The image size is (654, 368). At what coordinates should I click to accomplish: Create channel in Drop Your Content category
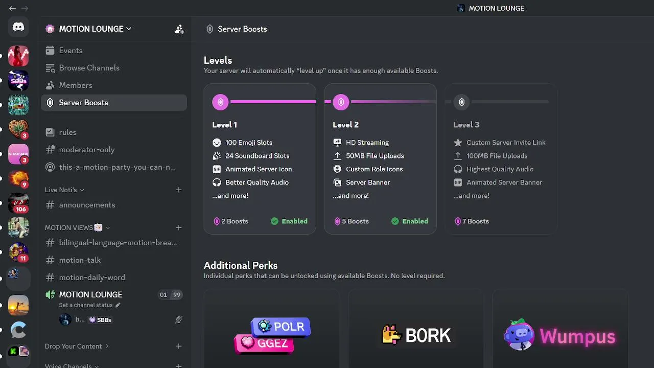click(179, 346)
